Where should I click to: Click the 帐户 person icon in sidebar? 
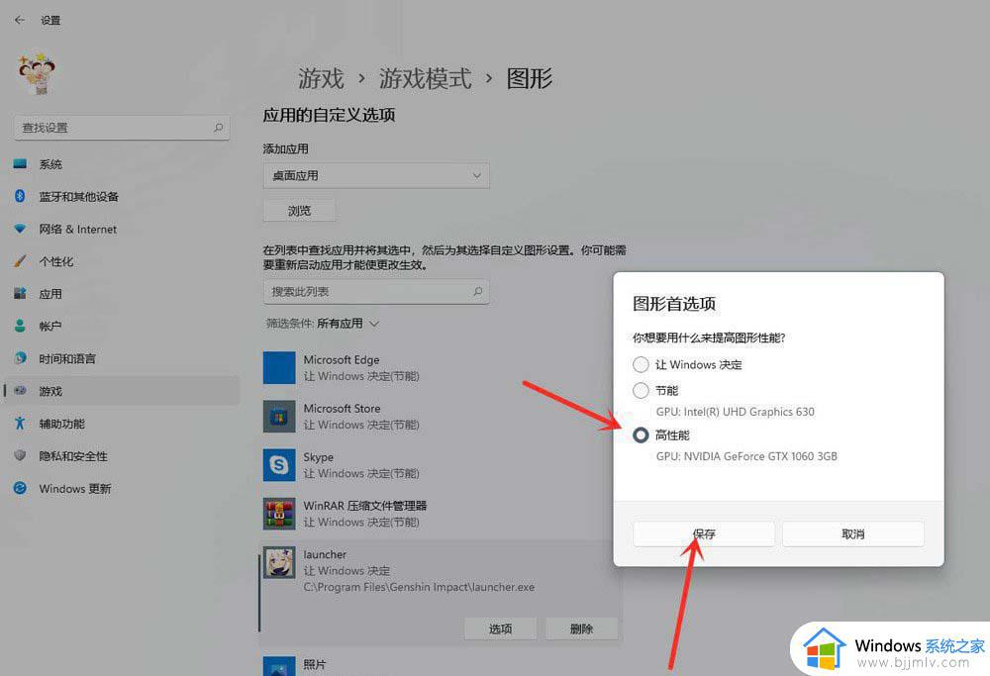point(20,326)
